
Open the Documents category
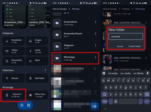click(x=13, y=61)
